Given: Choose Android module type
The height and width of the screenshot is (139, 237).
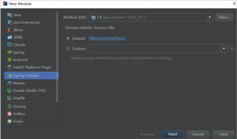Looking at the screenshot, I should click(30, 60).
